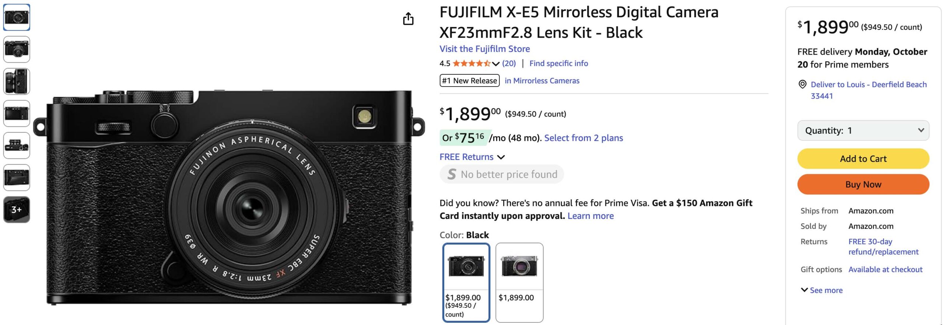Open the in Mirrorless Cameras category link
This screenshot has height=325, width=943.
click(x=541, y=81)
